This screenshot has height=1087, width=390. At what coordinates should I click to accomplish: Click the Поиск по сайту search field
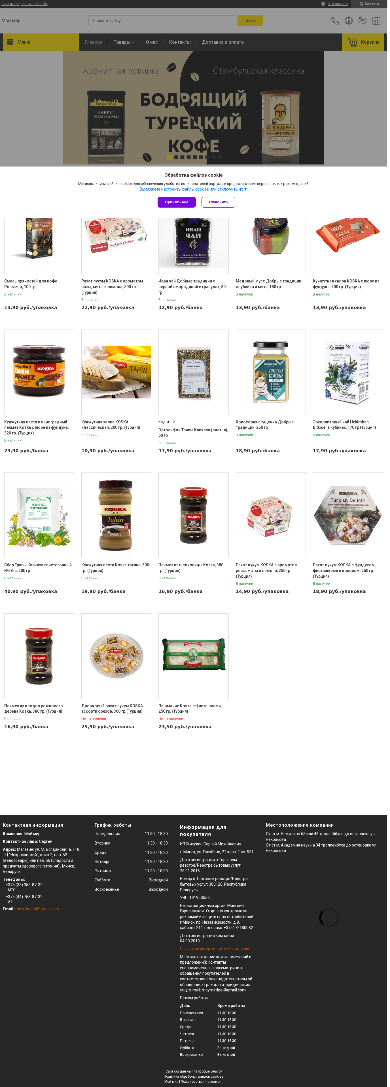pos(162,21)
